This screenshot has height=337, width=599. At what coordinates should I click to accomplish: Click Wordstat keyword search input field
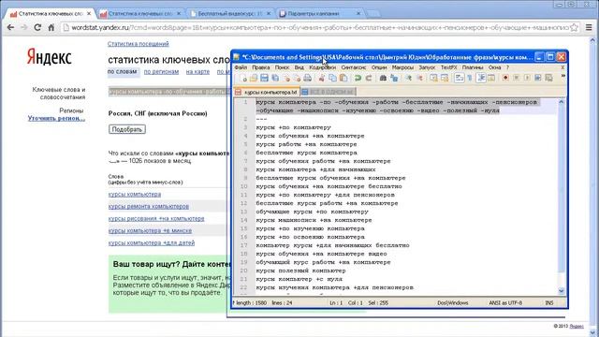[169, 92]
